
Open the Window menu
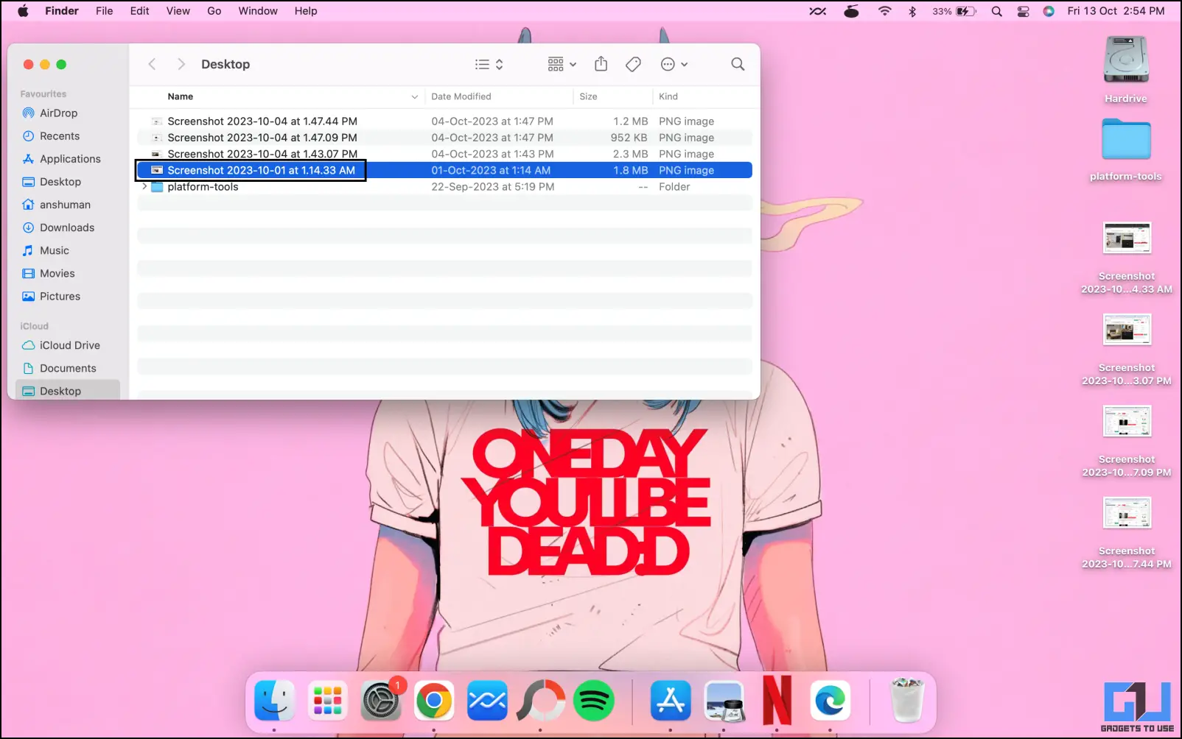(258, 11)
